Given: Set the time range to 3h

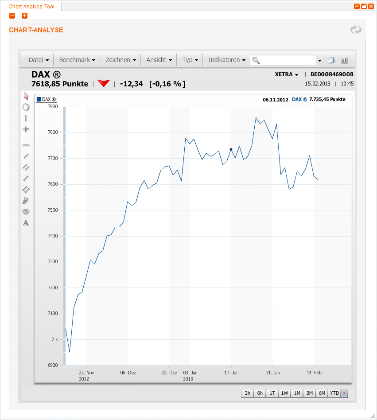Looking at the screenshot, I should [247, 393].
